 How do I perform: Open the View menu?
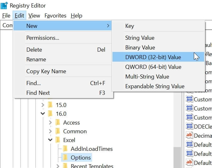coord(34,16)
